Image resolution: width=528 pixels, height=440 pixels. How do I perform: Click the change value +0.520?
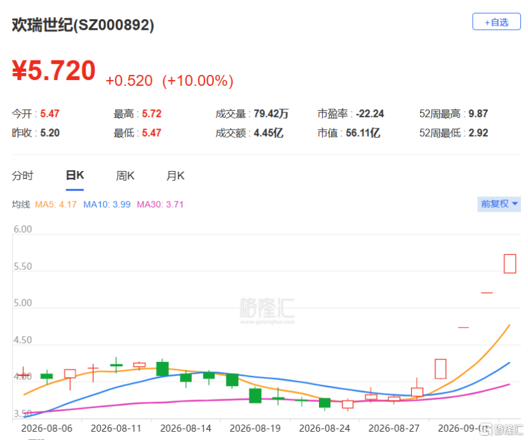129,81
